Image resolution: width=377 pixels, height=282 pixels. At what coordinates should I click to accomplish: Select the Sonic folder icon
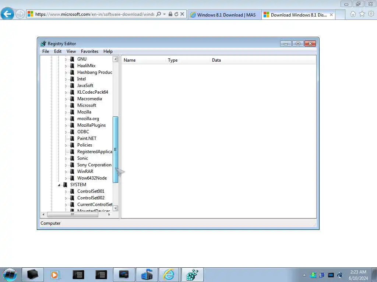point(72,158)
